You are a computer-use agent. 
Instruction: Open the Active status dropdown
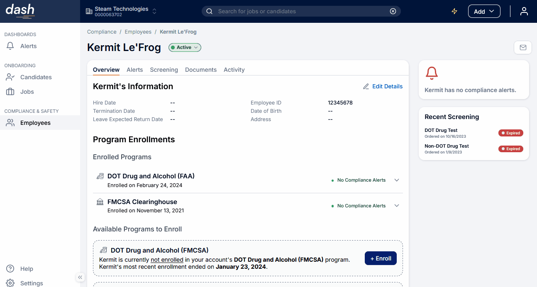185,48
